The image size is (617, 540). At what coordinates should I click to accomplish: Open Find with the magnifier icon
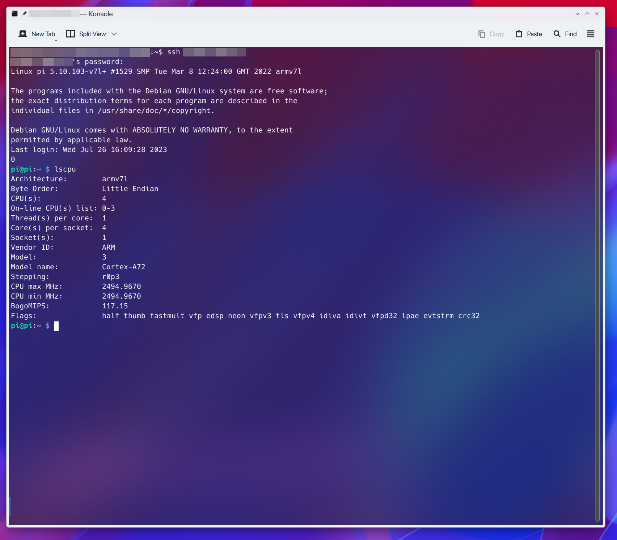(557, 34)
